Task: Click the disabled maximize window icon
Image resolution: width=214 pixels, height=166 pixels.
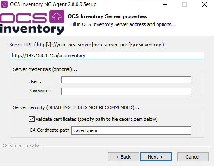Action: 185,4
